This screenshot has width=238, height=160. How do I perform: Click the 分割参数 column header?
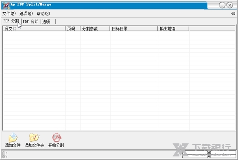pyautogui.click(x=95, y=29)
